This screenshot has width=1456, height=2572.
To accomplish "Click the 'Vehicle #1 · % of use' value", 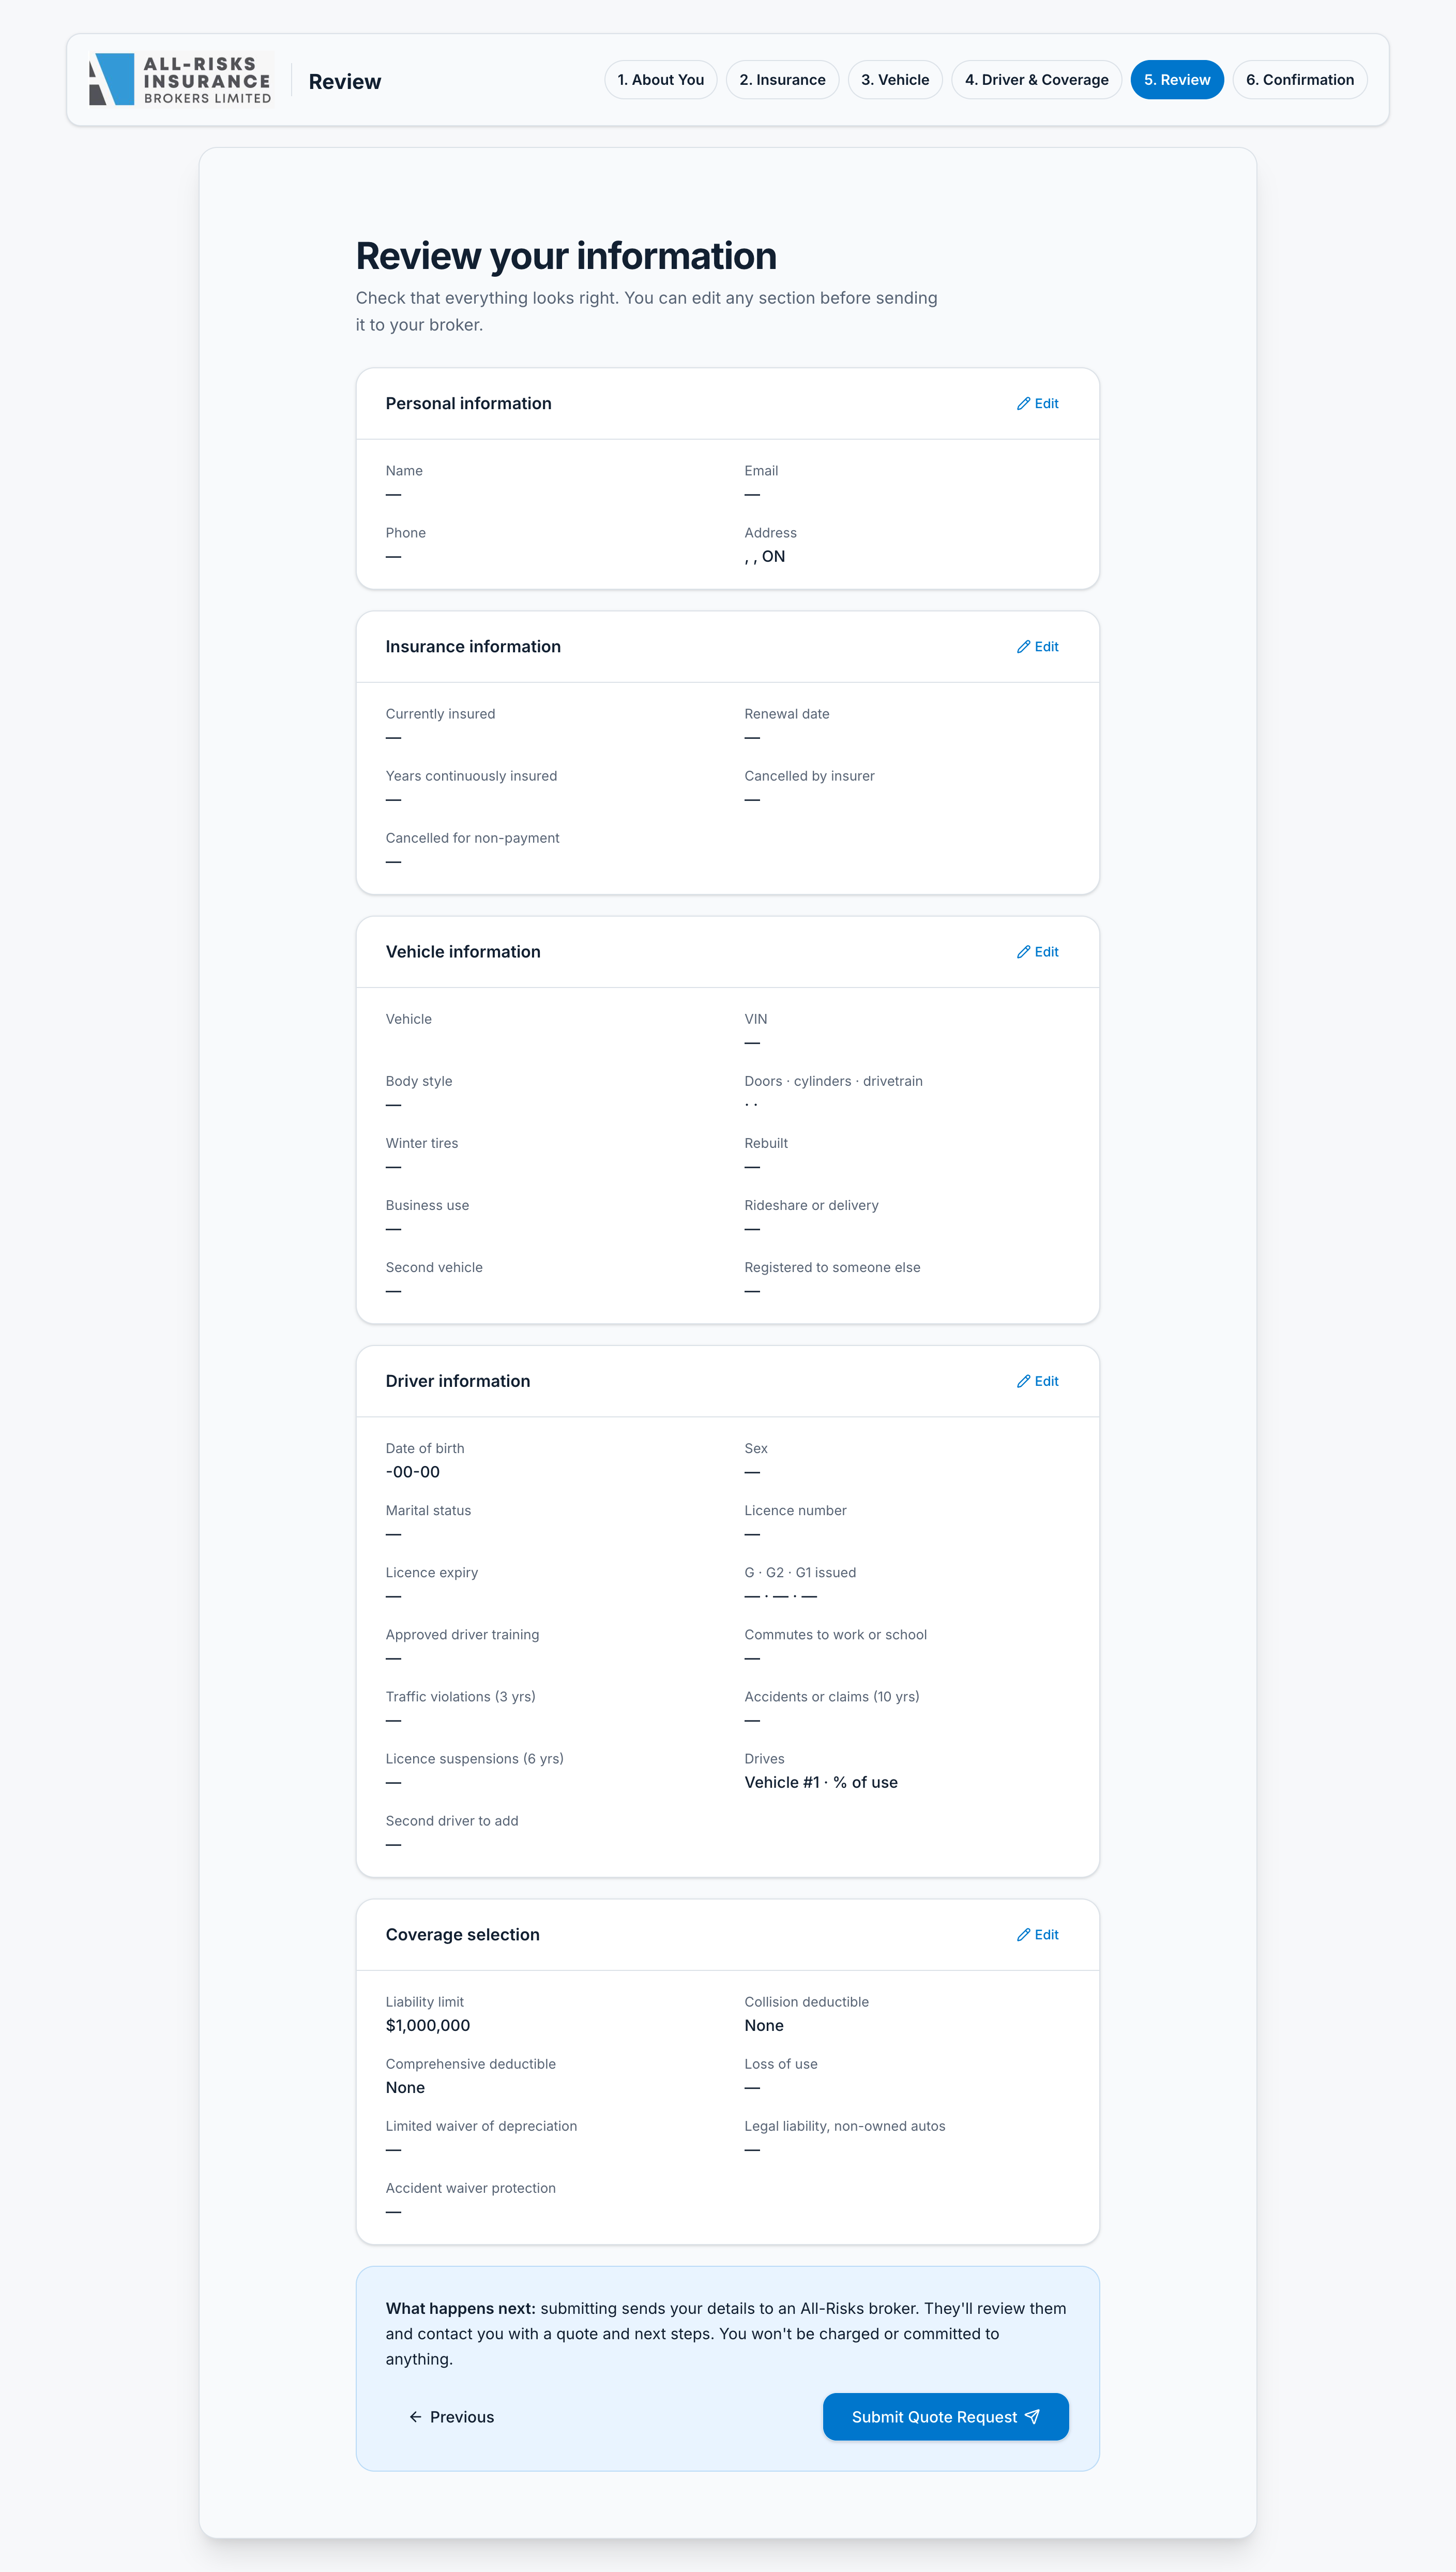I will (821, 1782).
